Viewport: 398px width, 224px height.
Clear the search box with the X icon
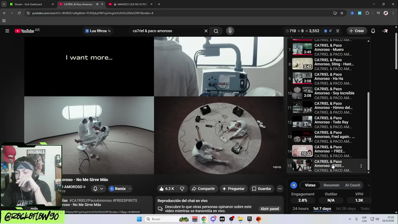(x=206, y=31)
